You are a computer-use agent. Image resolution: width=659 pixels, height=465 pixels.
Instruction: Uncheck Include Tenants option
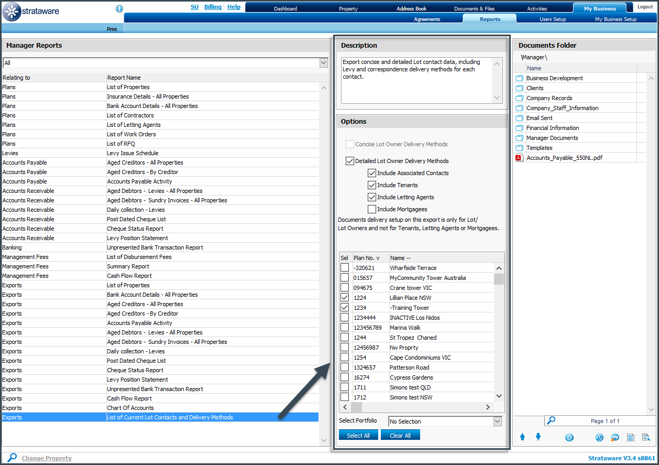(371, 185)
